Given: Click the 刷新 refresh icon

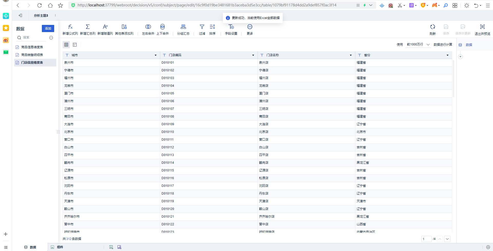Looking at the screenshot, I should point(433,27).
